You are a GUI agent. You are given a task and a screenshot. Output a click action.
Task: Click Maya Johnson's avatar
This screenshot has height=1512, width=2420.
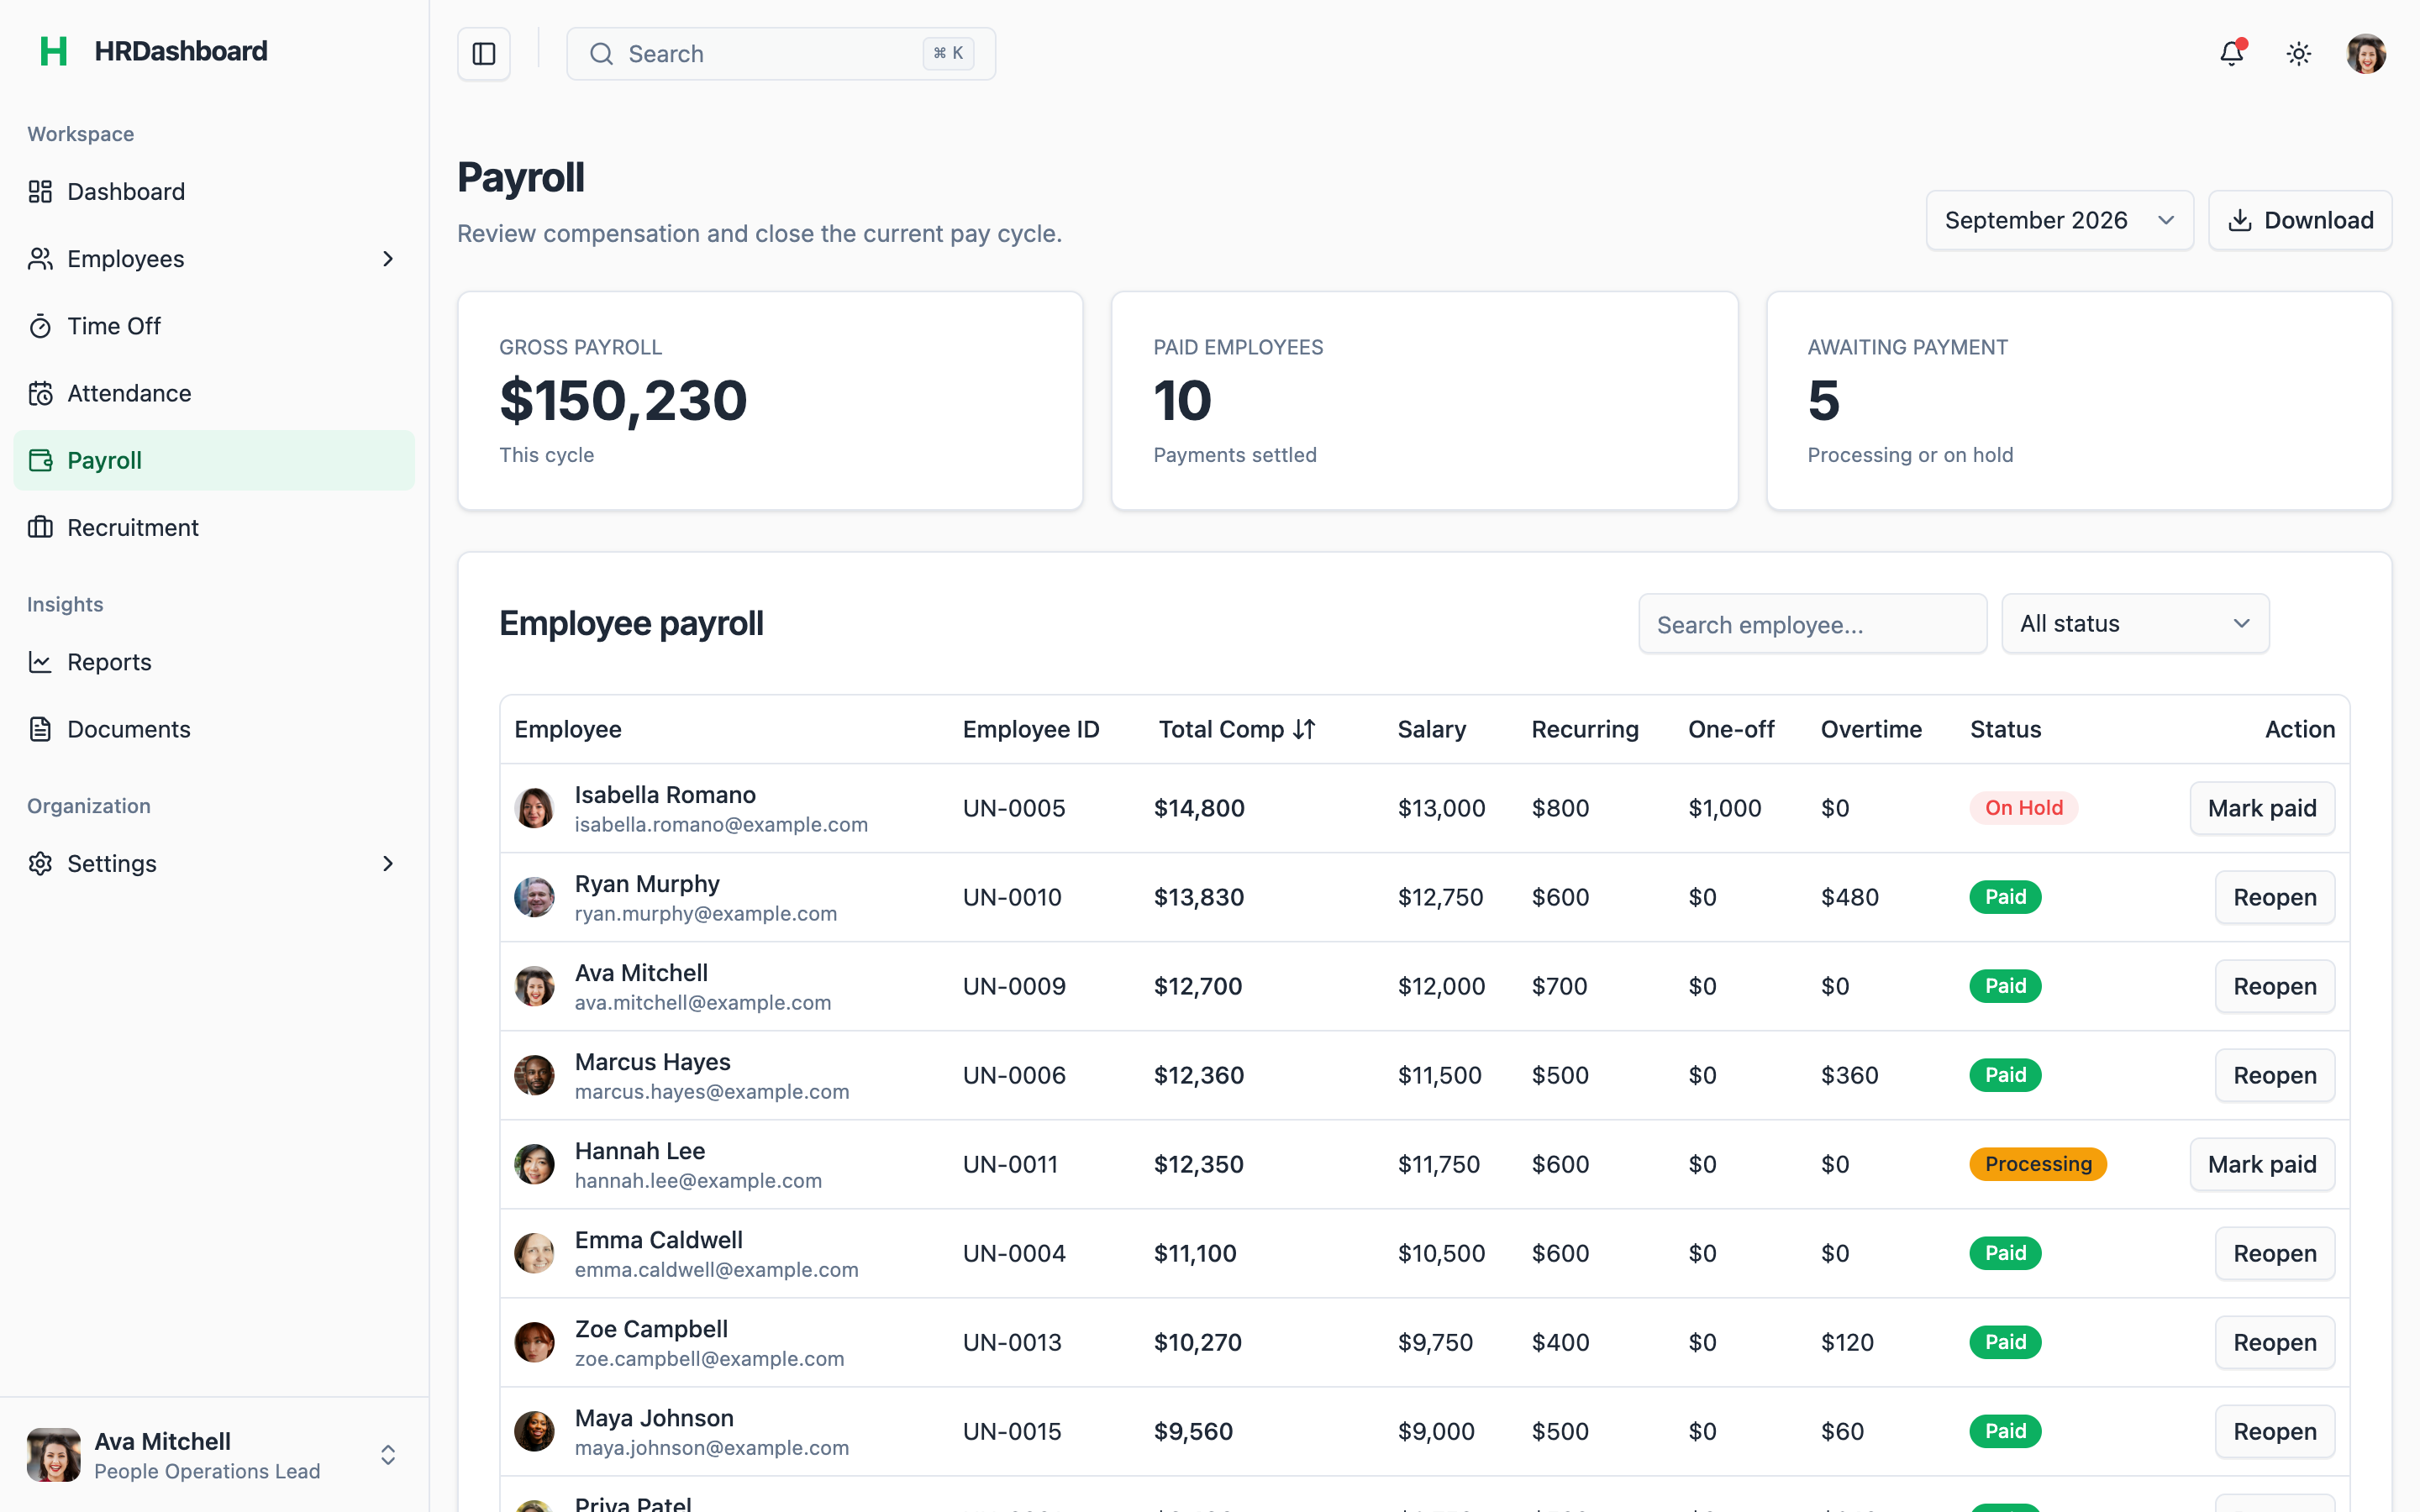click(x=534, y=1431)
